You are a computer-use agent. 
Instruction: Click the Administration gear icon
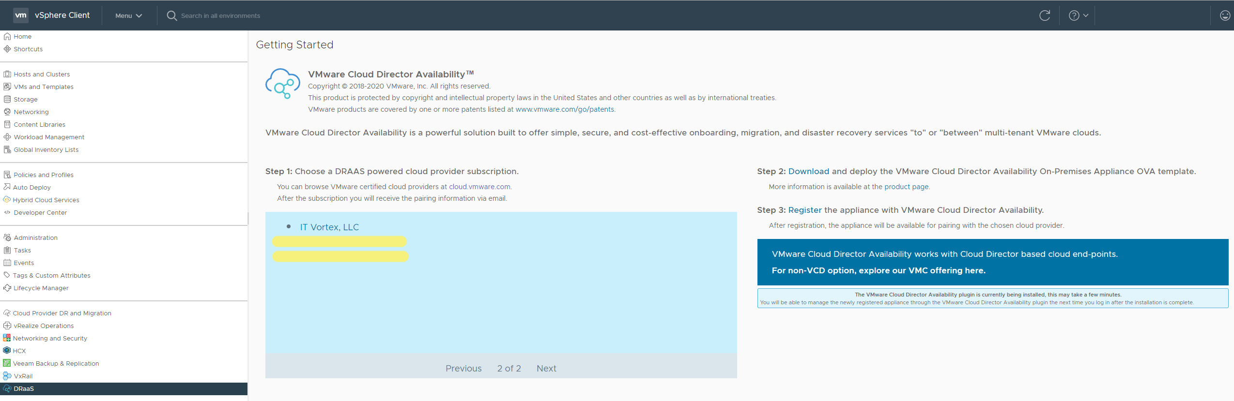click(x=7, y=238)
